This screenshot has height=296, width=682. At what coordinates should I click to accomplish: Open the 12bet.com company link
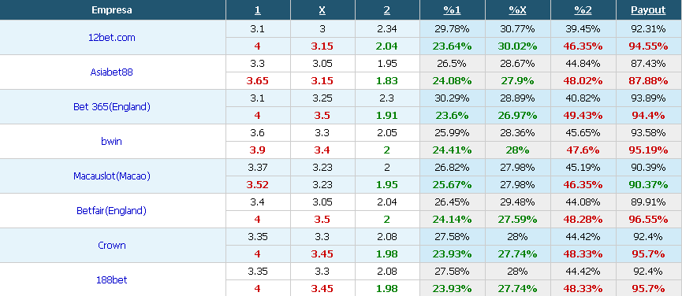pos(112,37)
